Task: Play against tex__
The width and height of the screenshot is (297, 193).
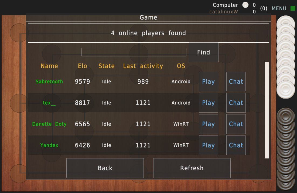Action: point(208,103)
